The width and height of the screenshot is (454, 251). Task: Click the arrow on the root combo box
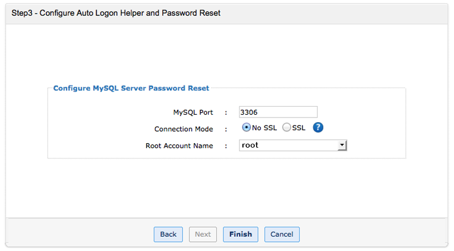[342, 145]
